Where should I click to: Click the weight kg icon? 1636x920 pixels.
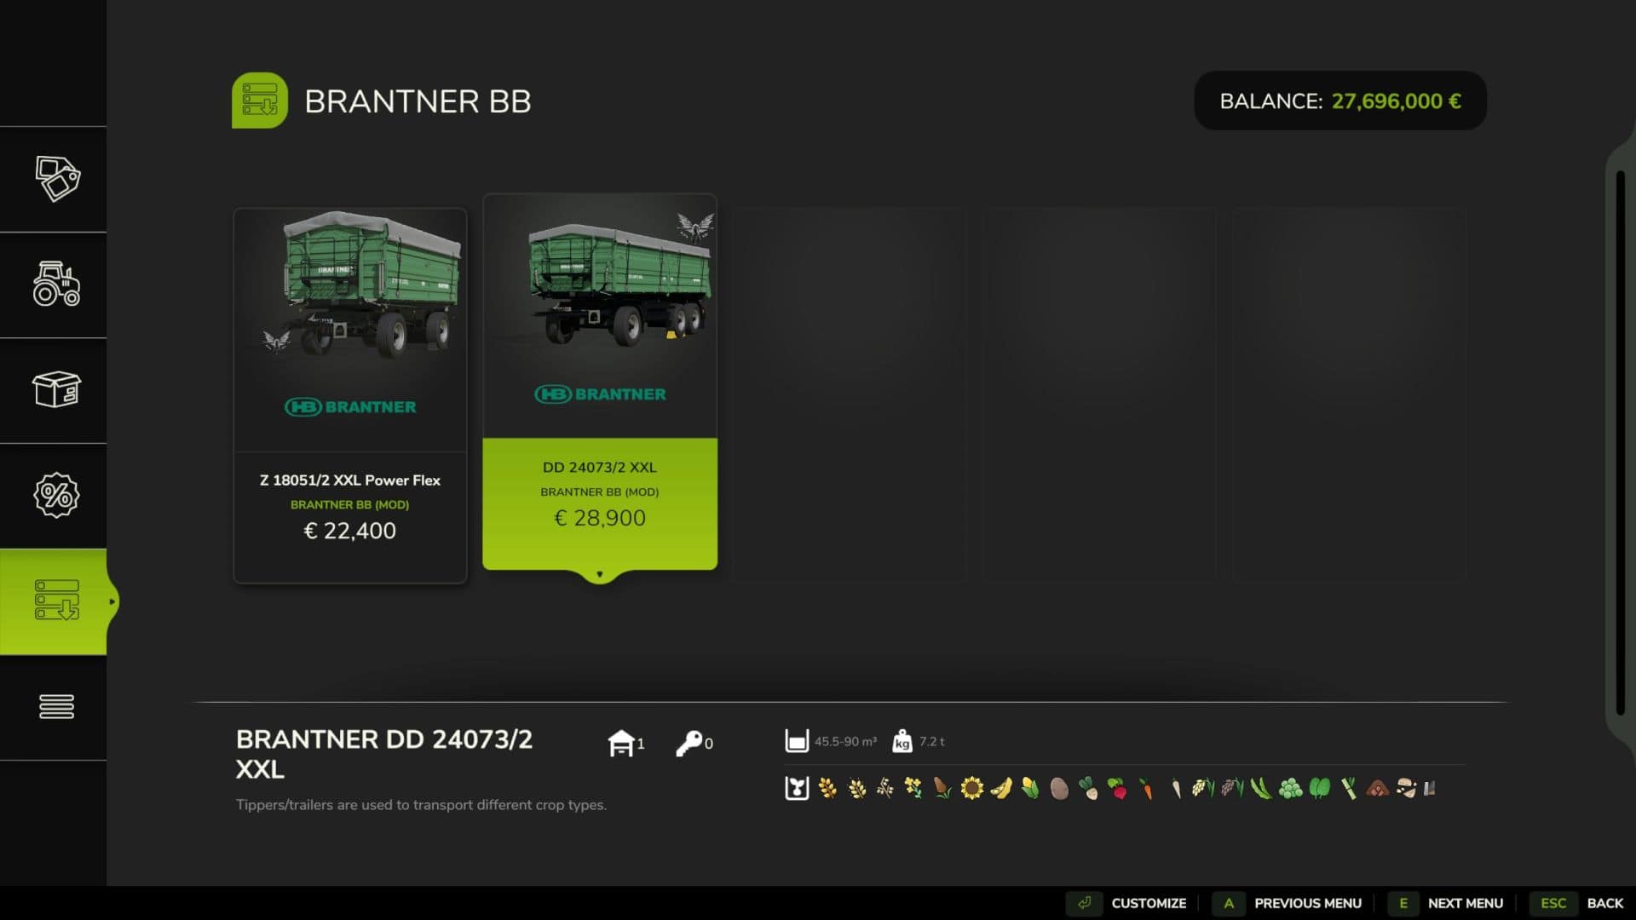point(902,741)
